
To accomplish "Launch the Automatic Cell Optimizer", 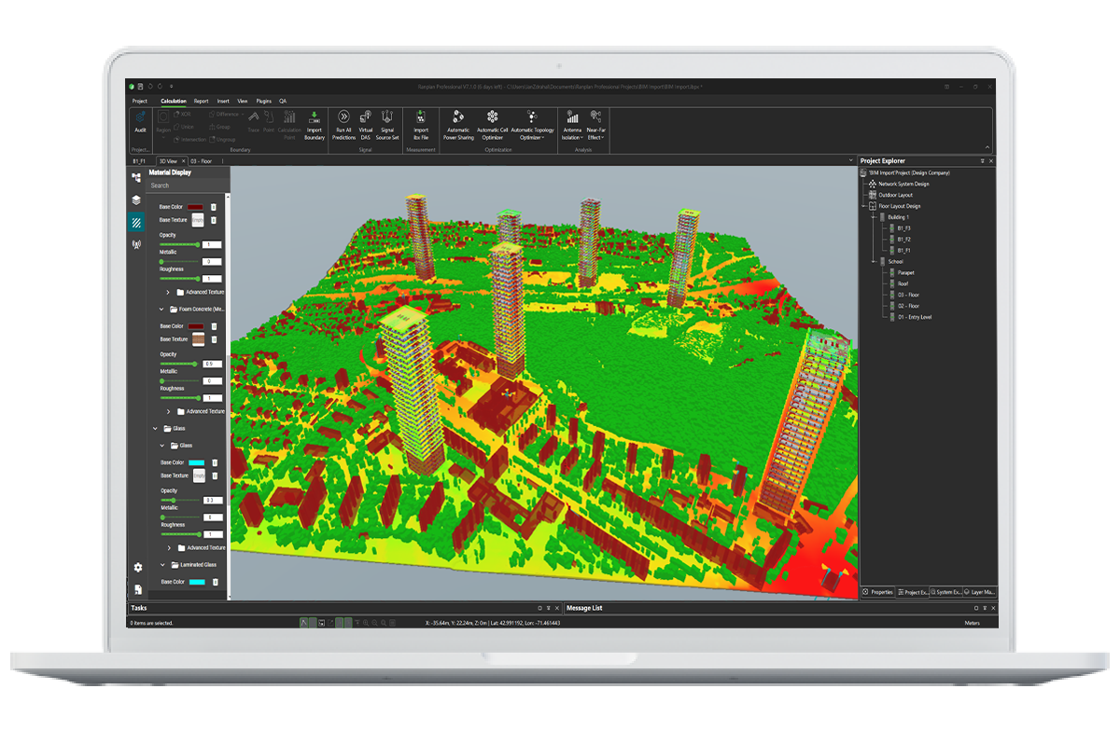I will pos(492,125).
